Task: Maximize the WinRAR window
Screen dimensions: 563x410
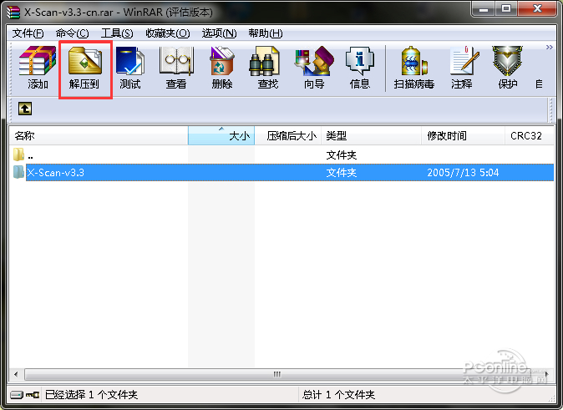Action: pos(506,8)
